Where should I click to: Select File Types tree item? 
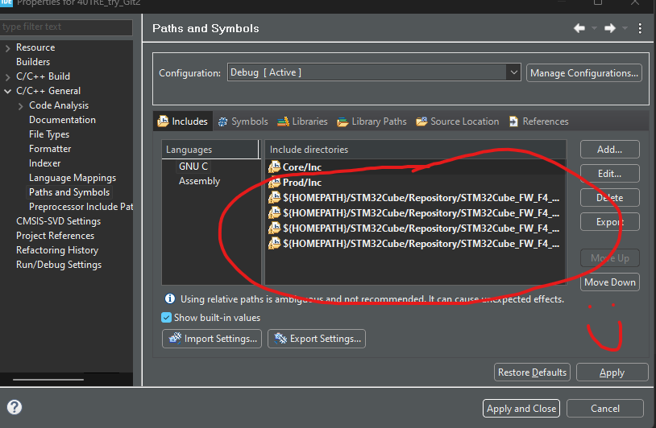[x=49, y=134]
